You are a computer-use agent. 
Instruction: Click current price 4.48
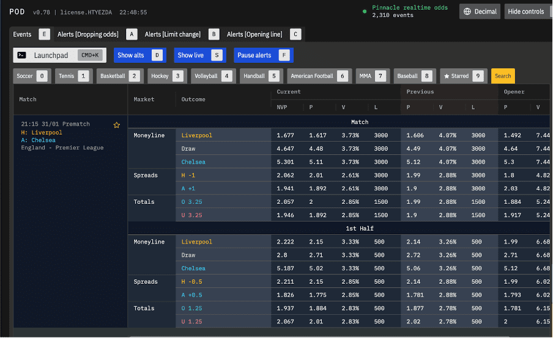pos(316,149)
